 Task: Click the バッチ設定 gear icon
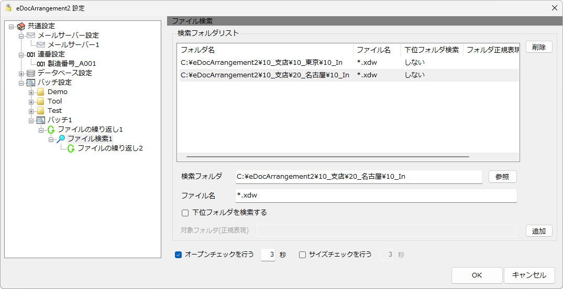[31, 83]
